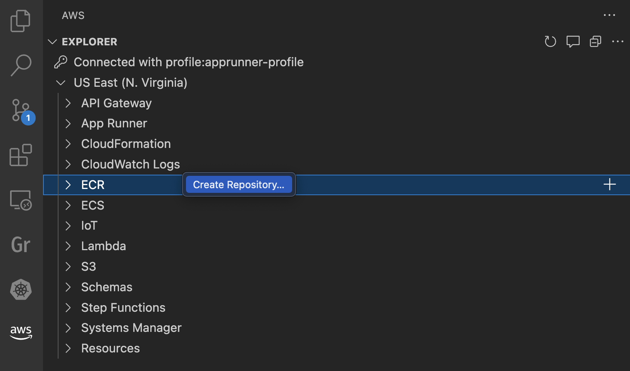This screenshot has height=371, width=630.
Task: Click the feedback speech bubble icon
Action: (x=573, y=41)
